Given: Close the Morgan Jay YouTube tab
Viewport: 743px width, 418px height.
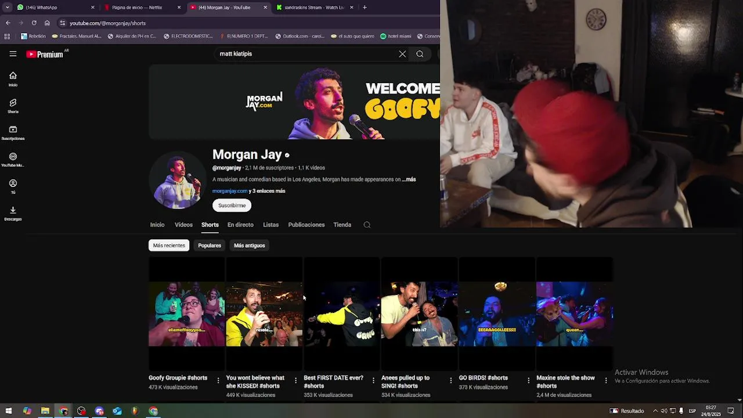Looking at the screenshot, I should coord(265,8).
